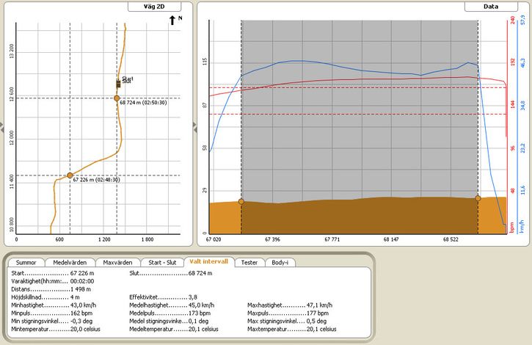Click Minpuls value 162 bpm
The image size is (532, 345).
point(81,313)
